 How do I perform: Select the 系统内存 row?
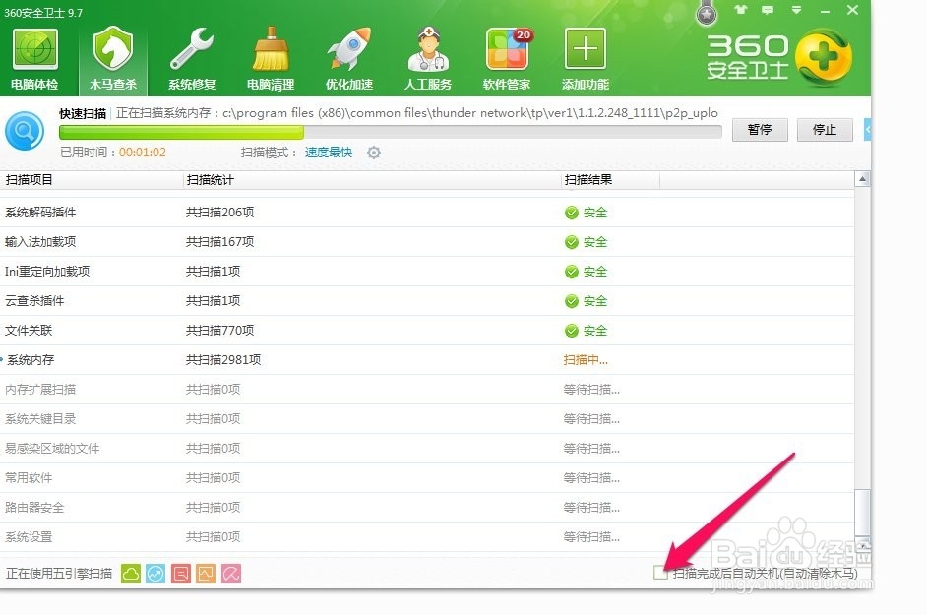click(x=427, y=360)
